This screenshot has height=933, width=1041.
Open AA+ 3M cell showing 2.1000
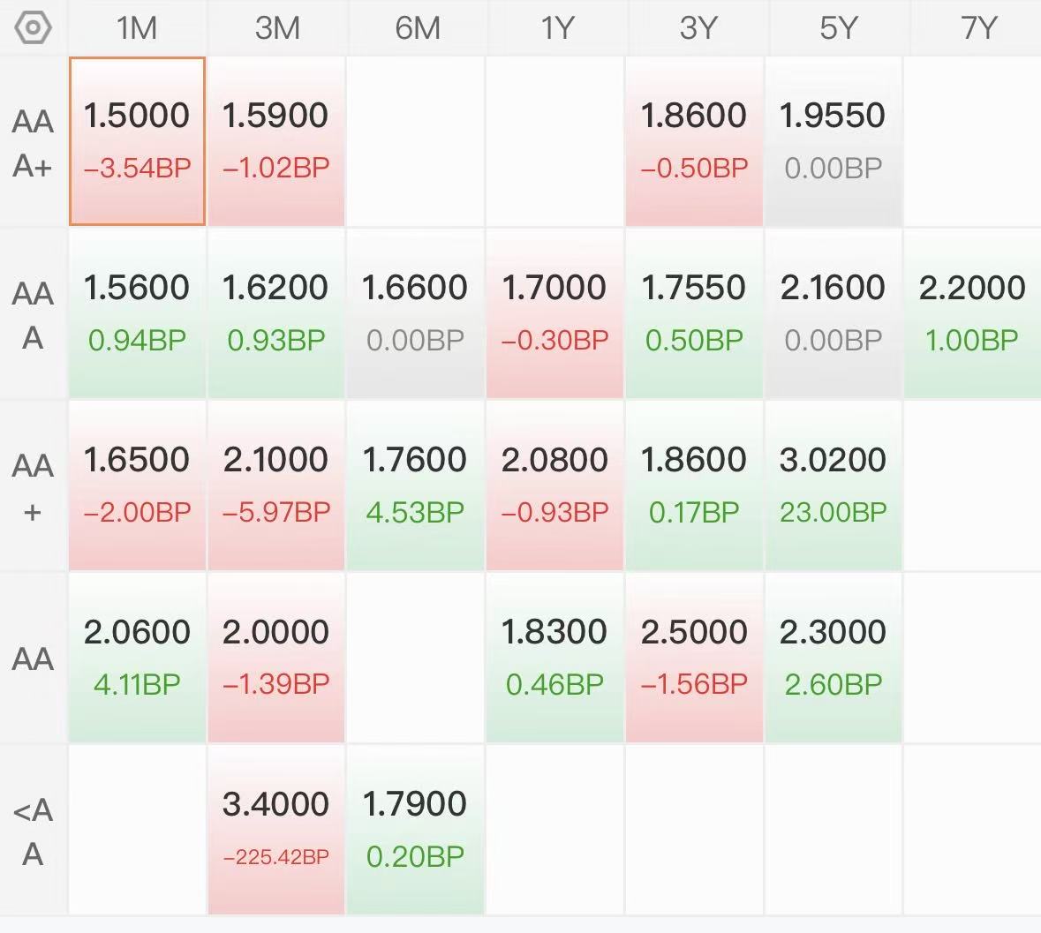point(277,485)
